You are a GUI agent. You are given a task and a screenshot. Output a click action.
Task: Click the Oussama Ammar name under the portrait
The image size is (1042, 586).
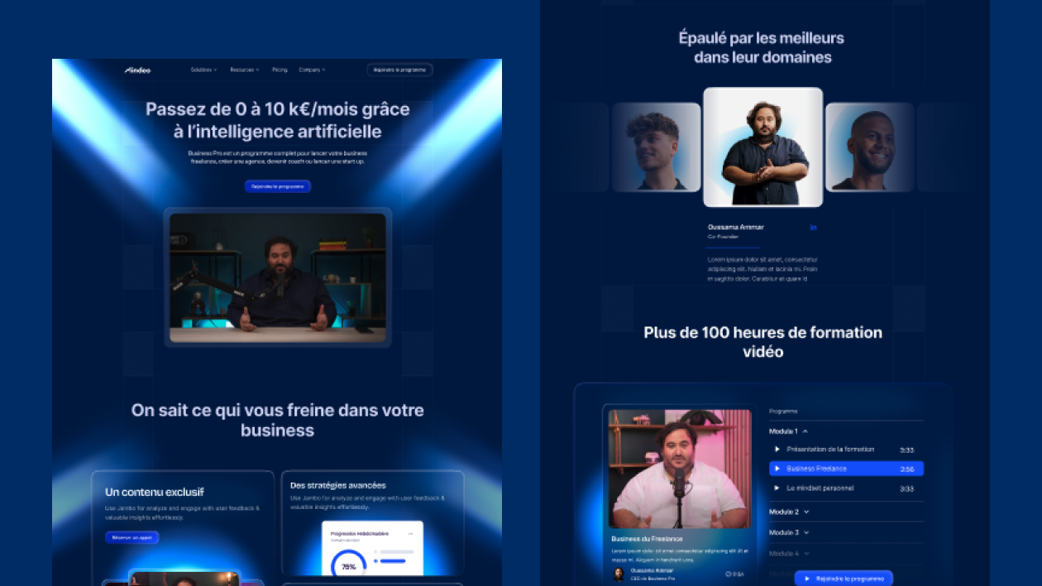pyautogui.click(x=736, y=227)
